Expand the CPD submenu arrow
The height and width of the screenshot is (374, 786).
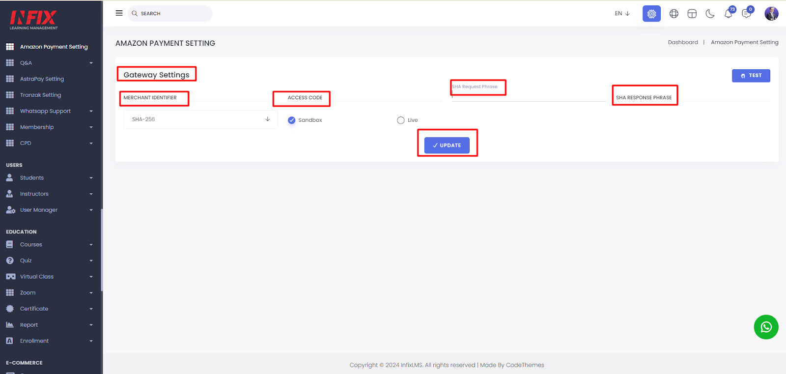(x=91, y=144)
